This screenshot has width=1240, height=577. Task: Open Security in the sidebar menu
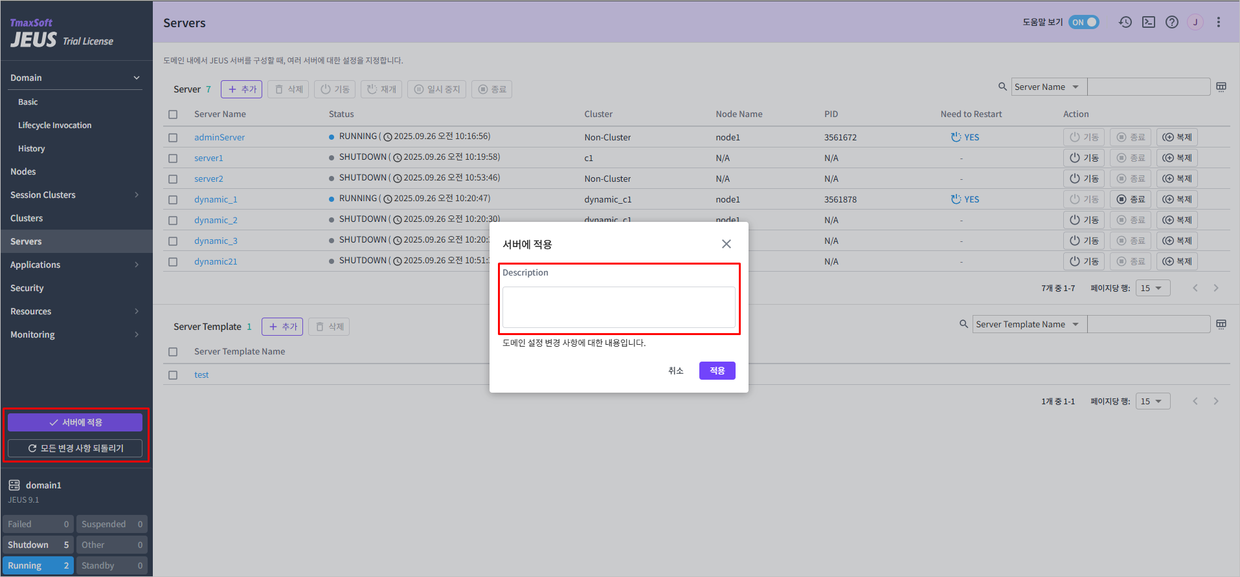coord(27,288)
